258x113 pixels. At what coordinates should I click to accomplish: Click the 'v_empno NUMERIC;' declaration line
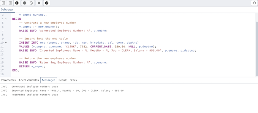[33, 15]
